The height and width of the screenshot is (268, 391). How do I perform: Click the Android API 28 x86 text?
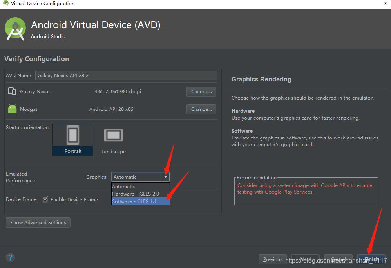[x=111, y=109]
